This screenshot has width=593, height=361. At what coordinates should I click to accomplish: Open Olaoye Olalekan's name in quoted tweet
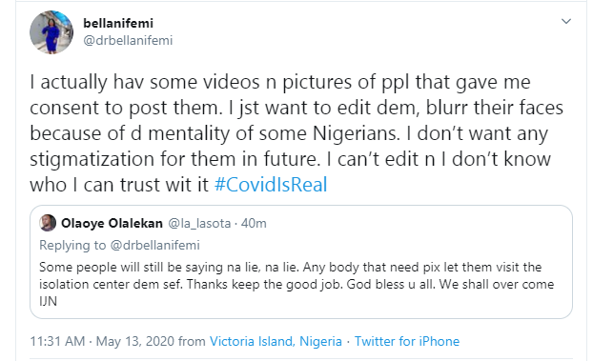pyautogui.click(x=112, y=224)
